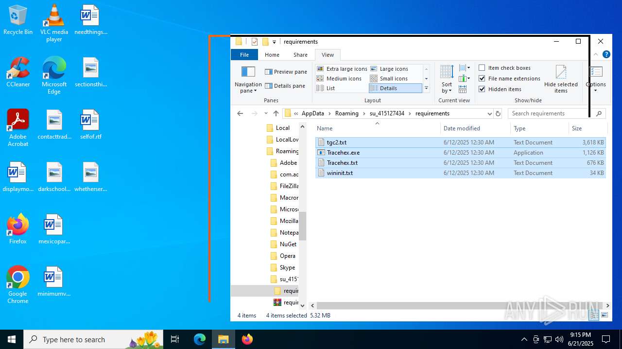This screenshot has width=622, height=349.
Task: Click Hide selected items button
Action: click(561, 79)
